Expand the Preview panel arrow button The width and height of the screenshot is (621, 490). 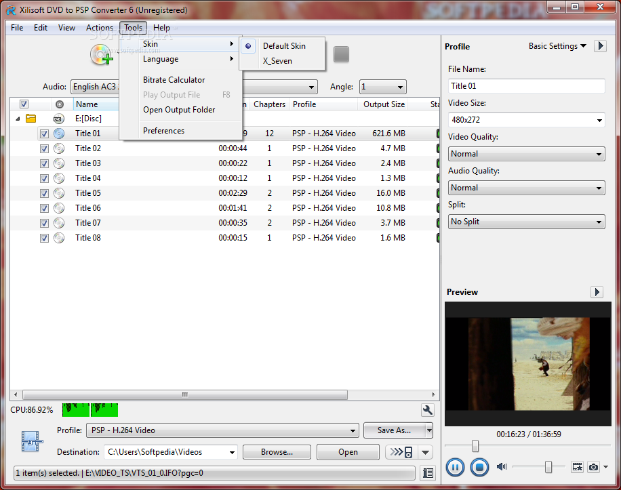tap(597, 292)
